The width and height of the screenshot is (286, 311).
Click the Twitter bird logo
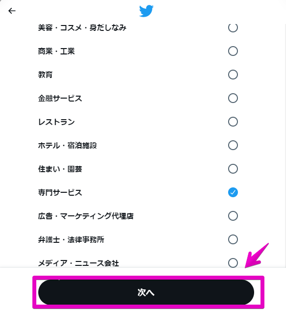pyautogui.click(x=146, y=11)
